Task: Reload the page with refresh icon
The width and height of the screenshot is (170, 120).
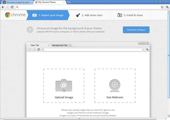Action: pos(12,7)
